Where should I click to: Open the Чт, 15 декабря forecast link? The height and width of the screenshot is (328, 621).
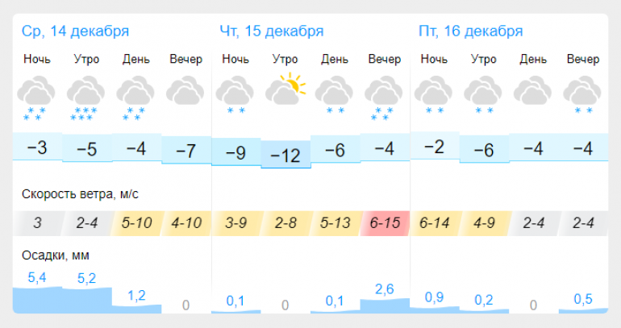click(272, 31)
